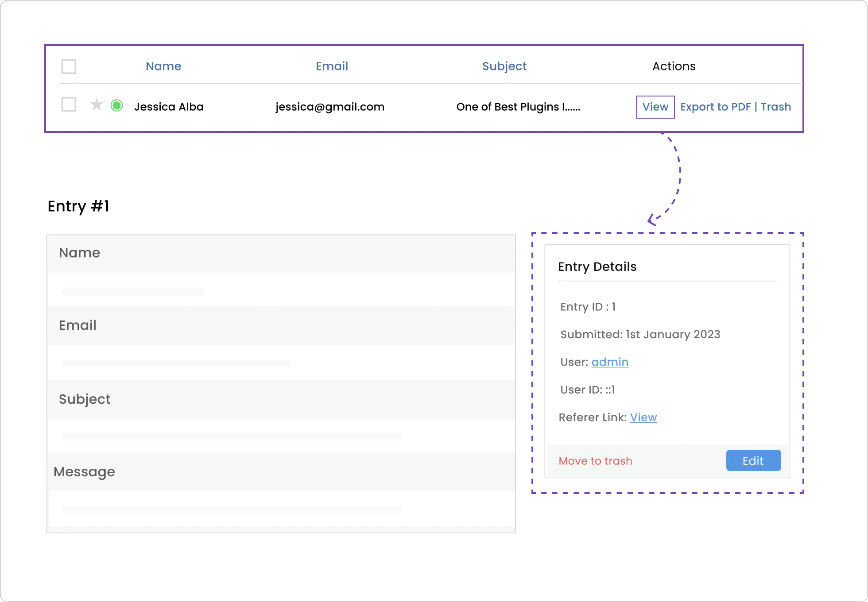
Task: Open the Referer Link View
Action: 643,417
